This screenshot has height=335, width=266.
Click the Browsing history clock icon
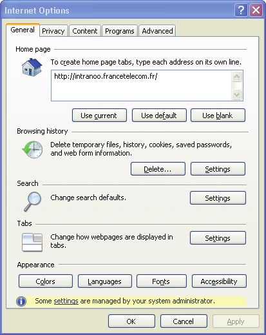(x=32, y=150)
